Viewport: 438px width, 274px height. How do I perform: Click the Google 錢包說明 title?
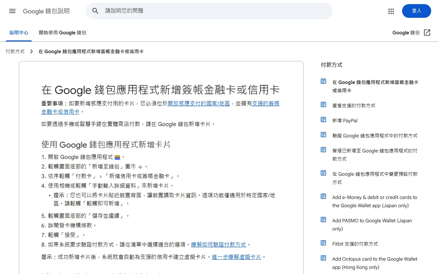[x=46, y=11]
